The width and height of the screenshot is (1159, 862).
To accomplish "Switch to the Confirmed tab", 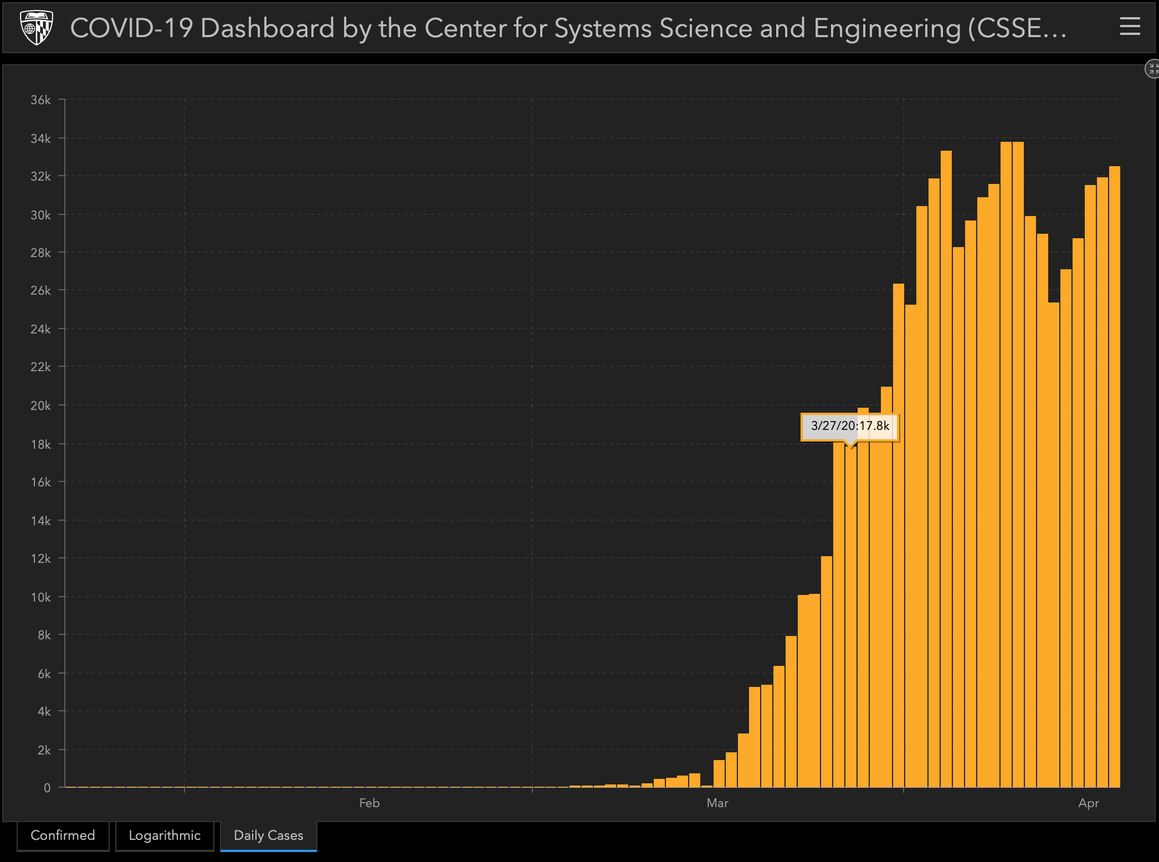I will (63, 835).
